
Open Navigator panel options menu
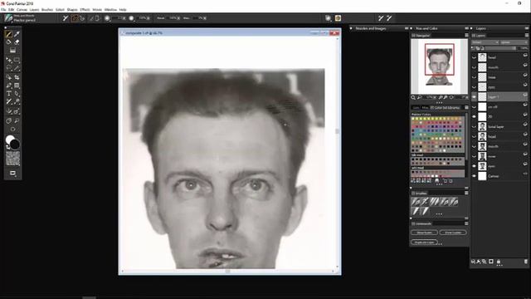tap(466, 35)
